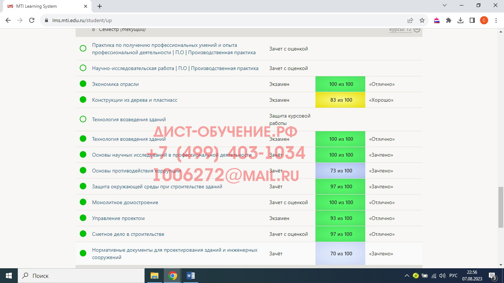The image size is (504, 283).
Task: Open File Explorer from the taskbar
Action: click(154, 276)
